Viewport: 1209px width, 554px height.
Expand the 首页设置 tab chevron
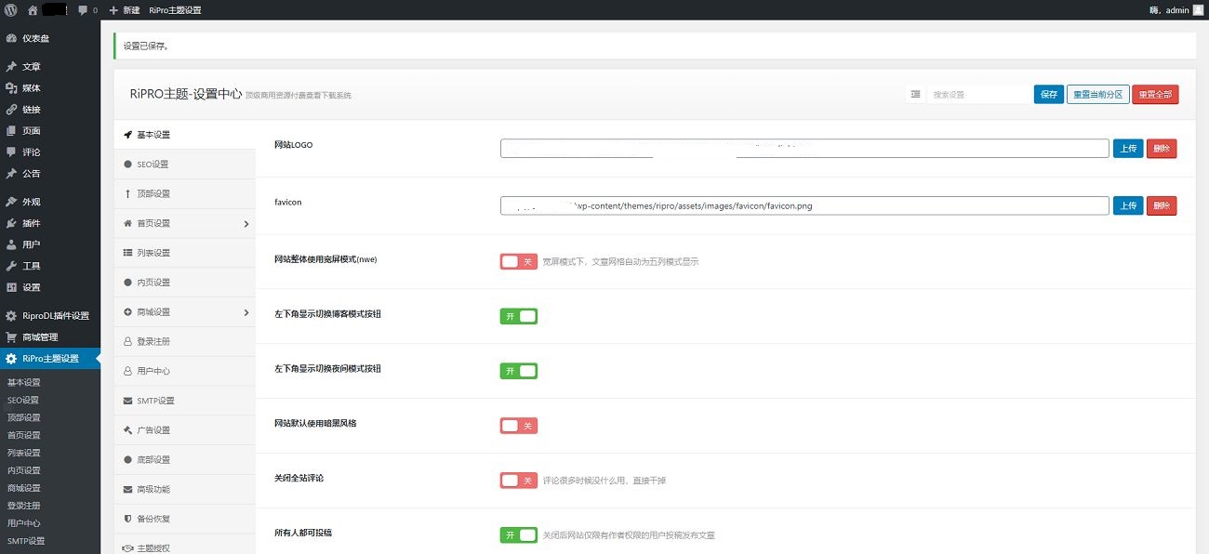coord(246,224)
